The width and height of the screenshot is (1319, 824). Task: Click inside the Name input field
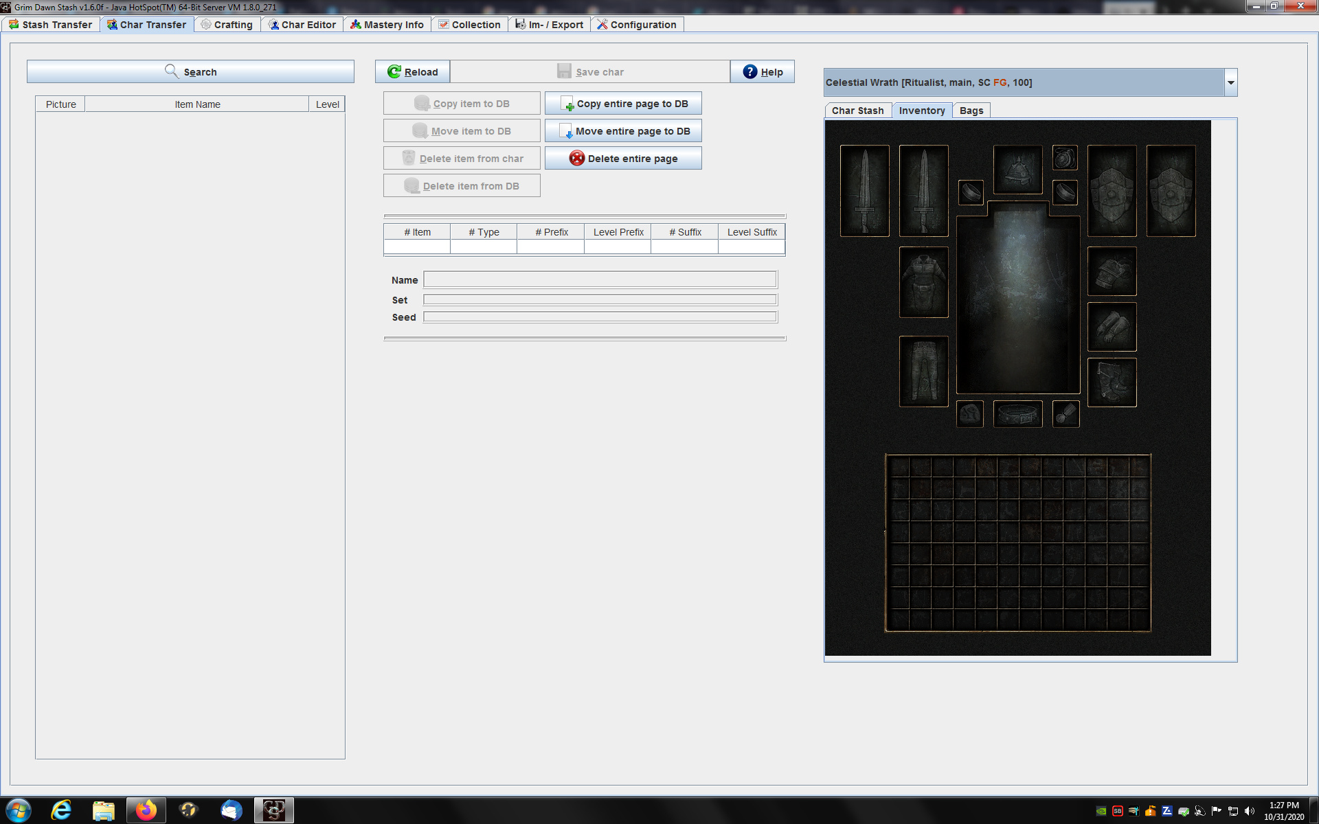coord(599,279)
